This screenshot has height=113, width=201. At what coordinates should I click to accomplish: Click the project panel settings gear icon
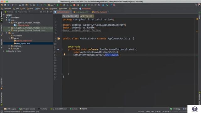[x=48, y=12]
